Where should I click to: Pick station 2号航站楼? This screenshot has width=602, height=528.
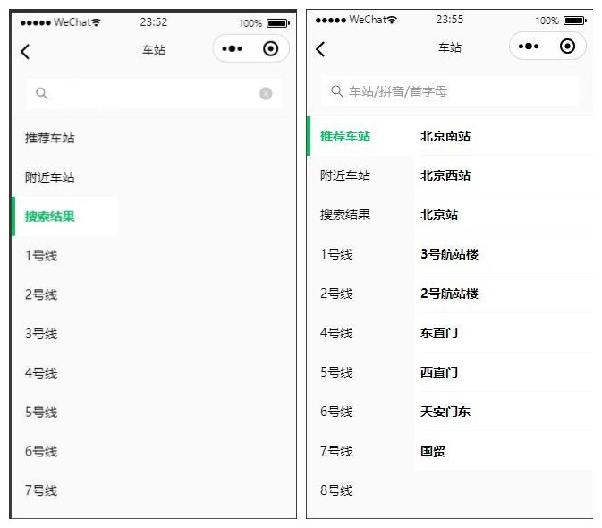pos(504,294)
